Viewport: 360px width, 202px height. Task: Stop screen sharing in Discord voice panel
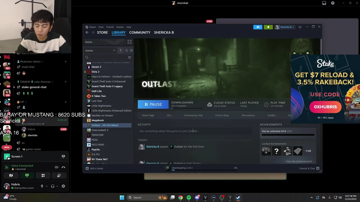[x=27, y=175]
